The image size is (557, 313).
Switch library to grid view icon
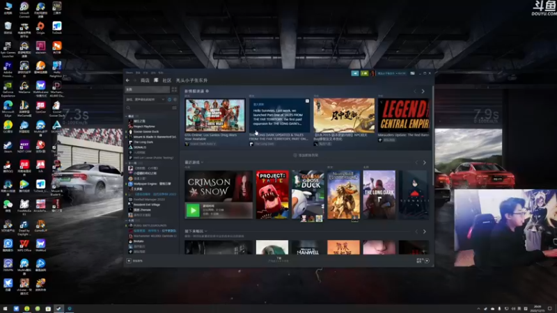pyautogui.click(x=174, y=90)
